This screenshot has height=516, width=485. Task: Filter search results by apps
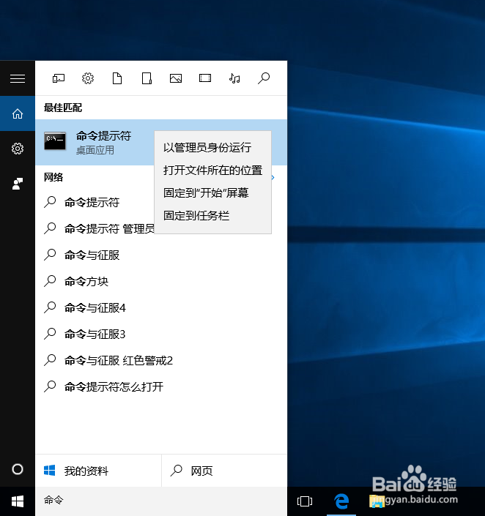[59, 78]
